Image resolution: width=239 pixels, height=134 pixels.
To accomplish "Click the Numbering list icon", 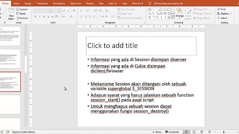I will point(89,11).
